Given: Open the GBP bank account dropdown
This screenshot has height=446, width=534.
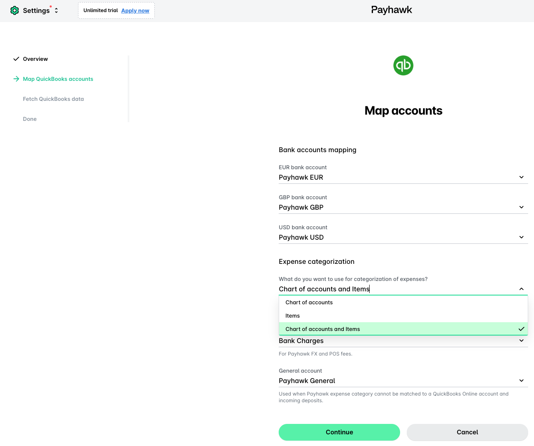Looking at the screenshot, I should [x=403, y=207].
